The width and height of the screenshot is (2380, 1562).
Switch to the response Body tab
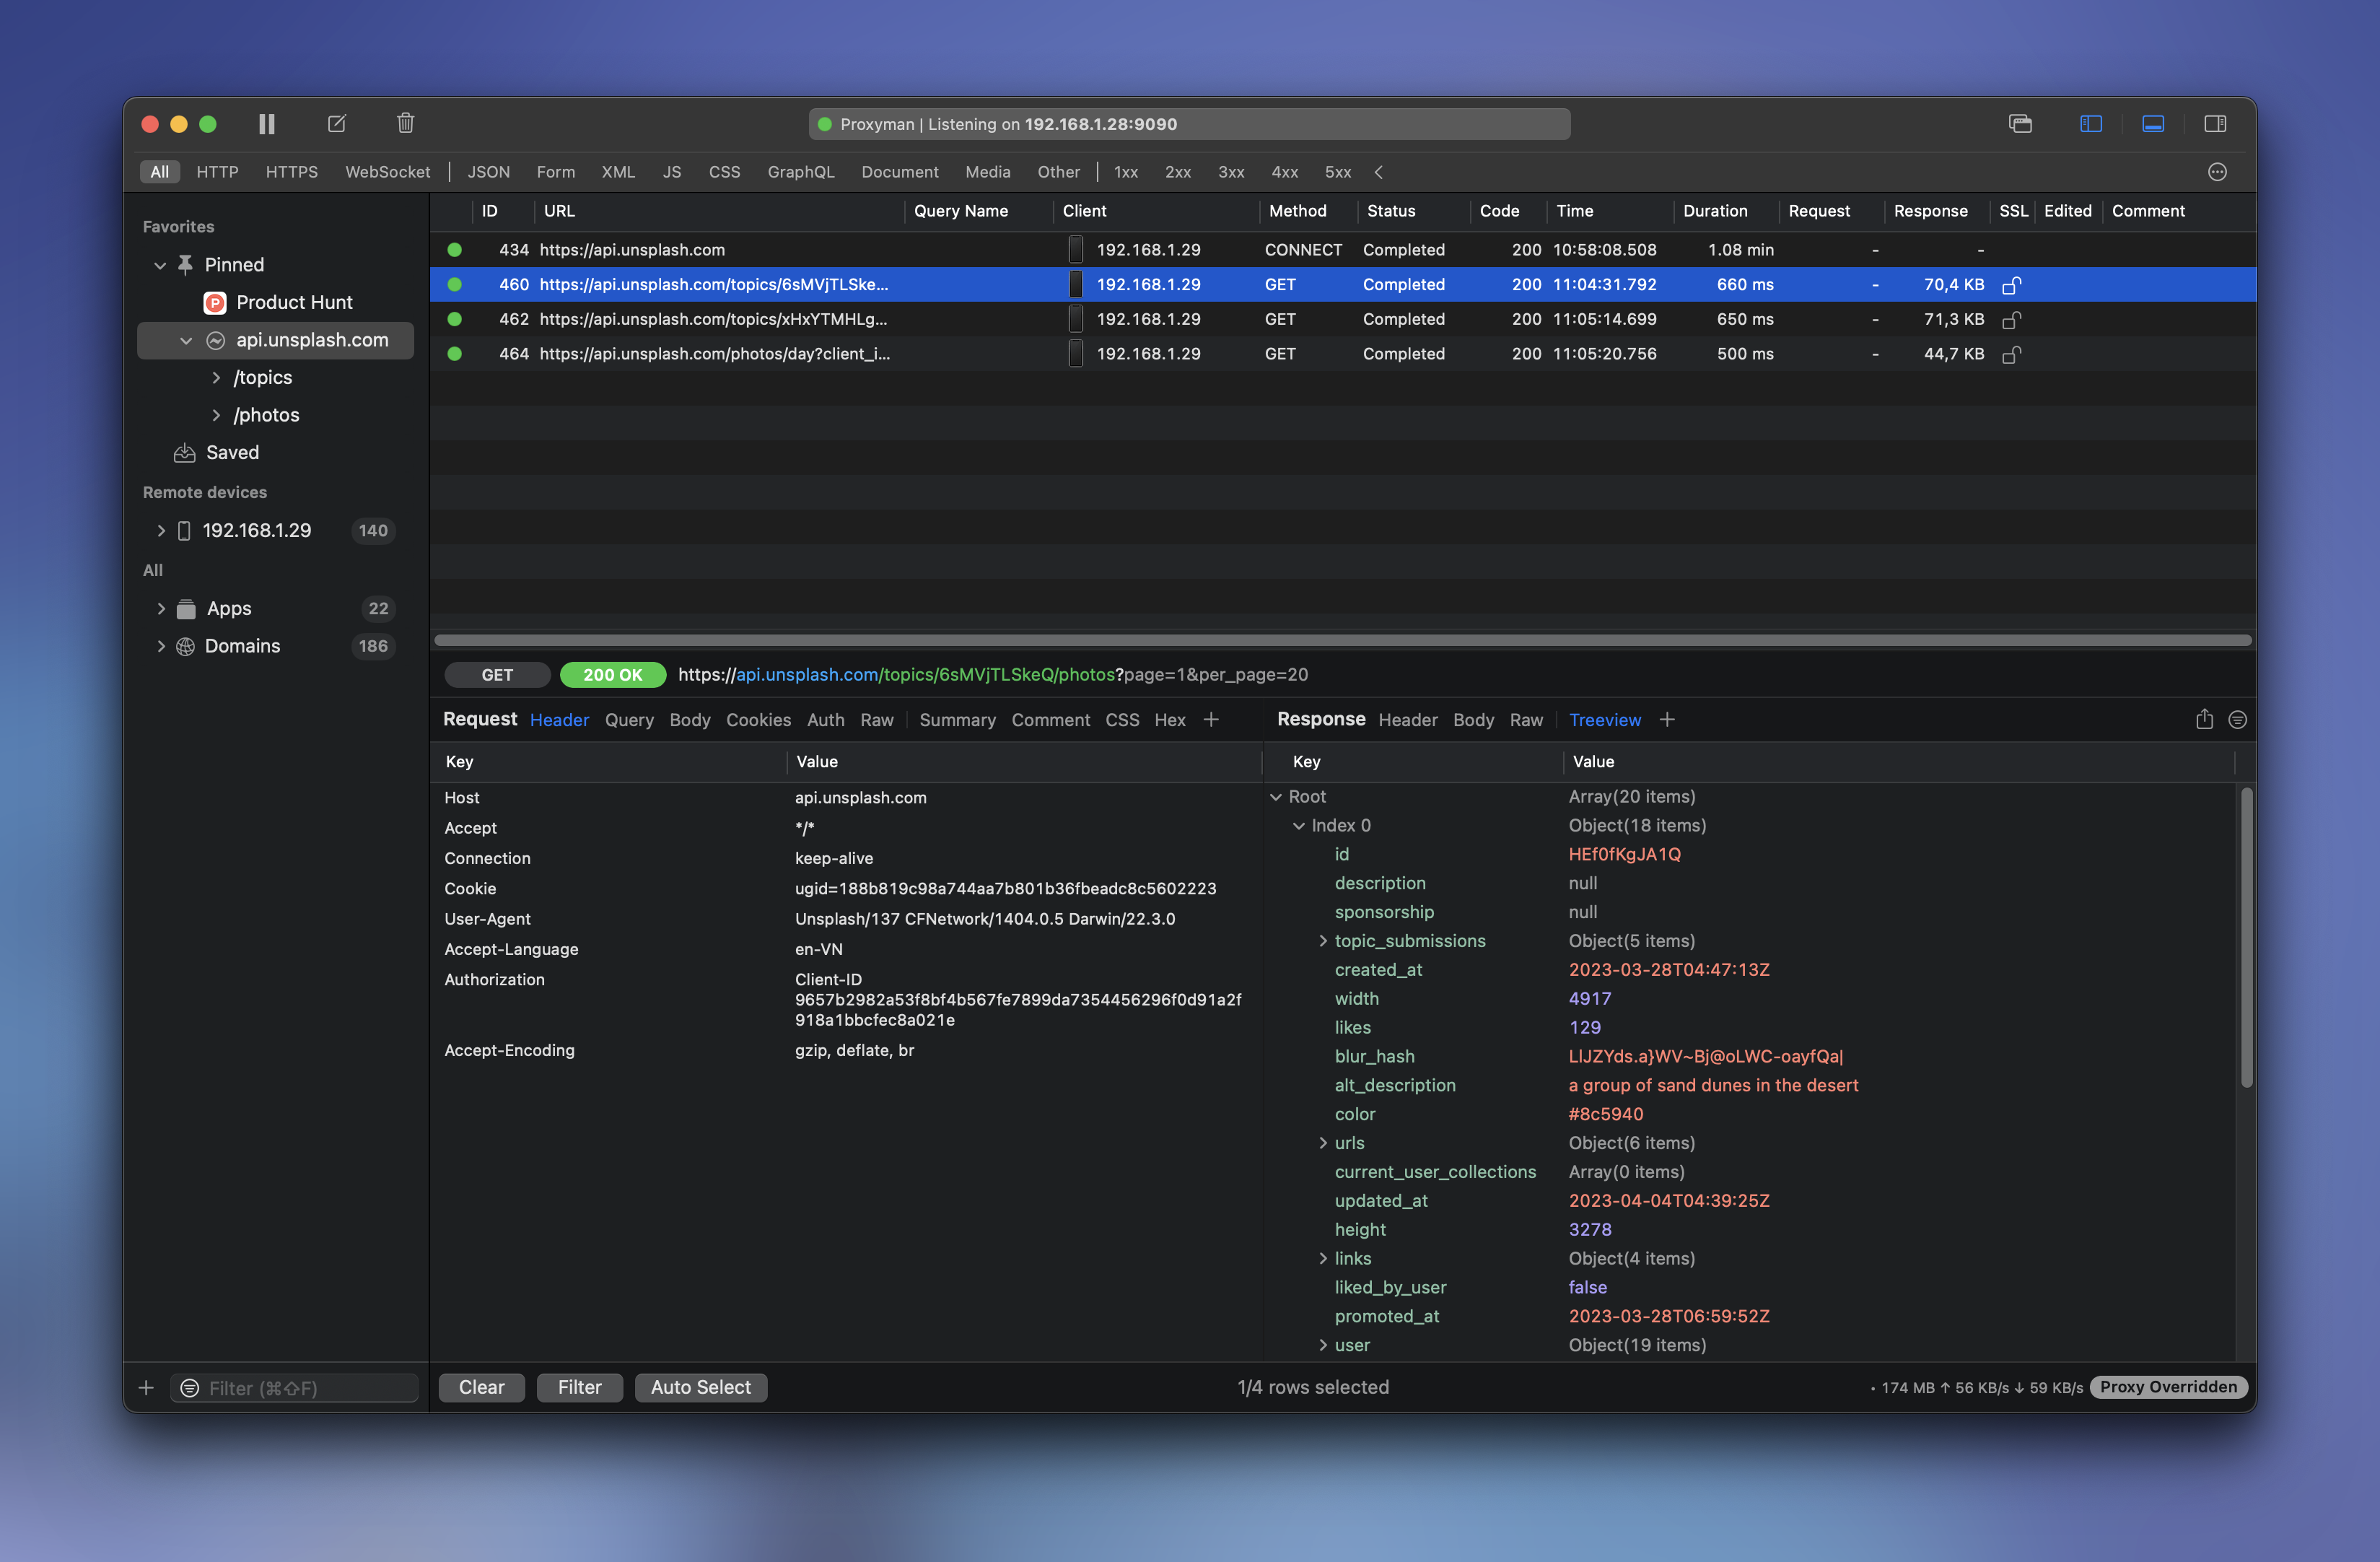[1473, 720]
